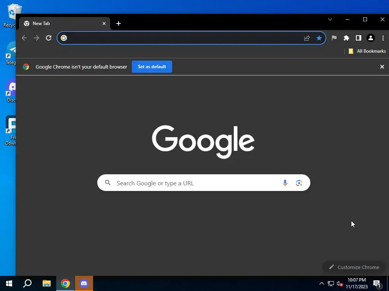Select the Discord desktop shortcut

pos(11,90)
